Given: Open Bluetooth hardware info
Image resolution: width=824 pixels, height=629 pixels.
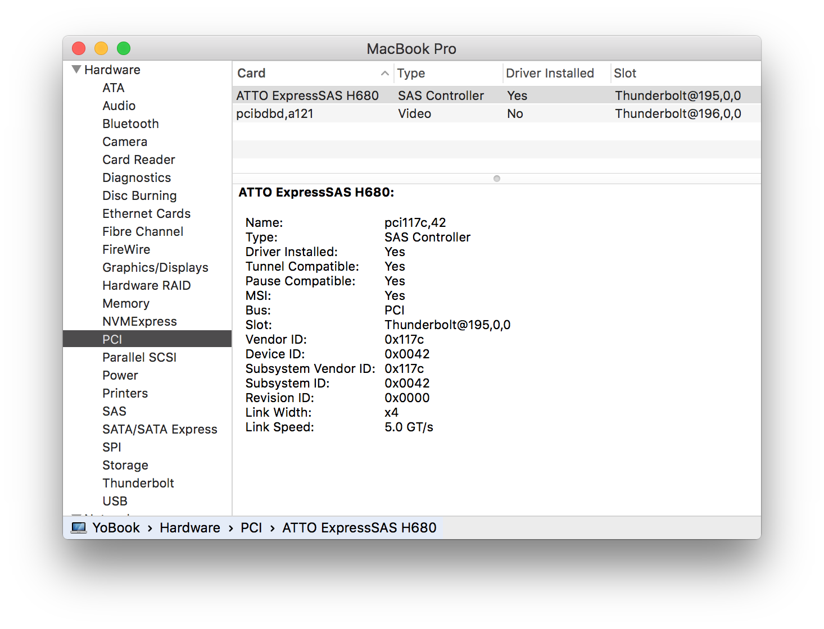Looking at the screenshot, I should click(131, 124).
